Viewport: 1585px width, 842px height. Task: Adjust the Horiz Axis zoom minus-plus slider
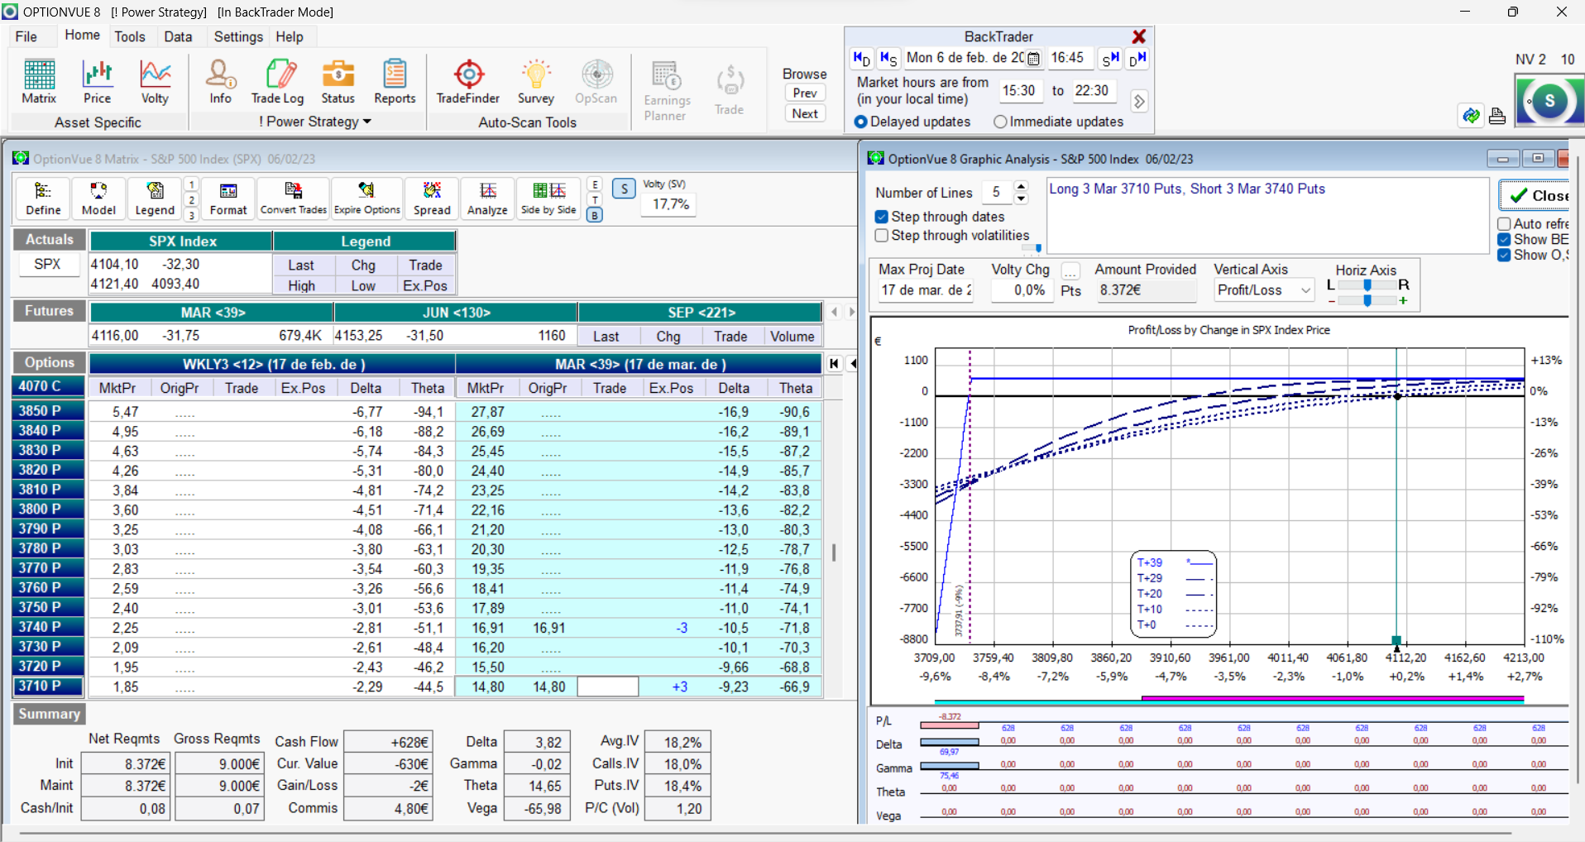tap(1367, 301)
